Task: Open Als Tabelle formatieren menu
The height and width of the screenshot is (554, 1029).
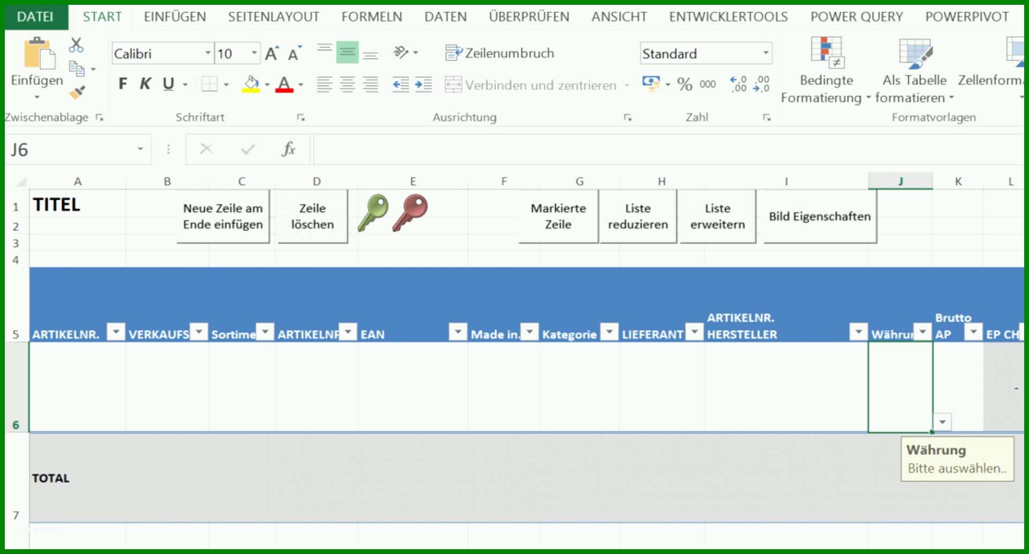Action: [x=914, y=70]
